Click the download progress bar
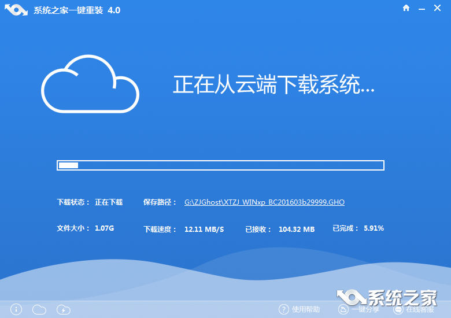This screenshot has width=451, height=318. (220, 165)
